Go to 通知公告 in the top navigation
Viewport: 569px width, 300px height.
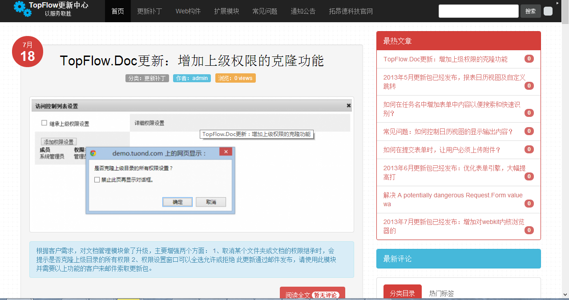pyautogui.click(x=303, y=11)
